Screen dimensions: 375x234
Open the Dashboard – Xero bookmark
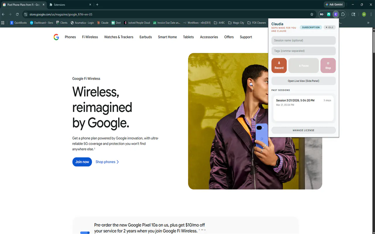42,23
